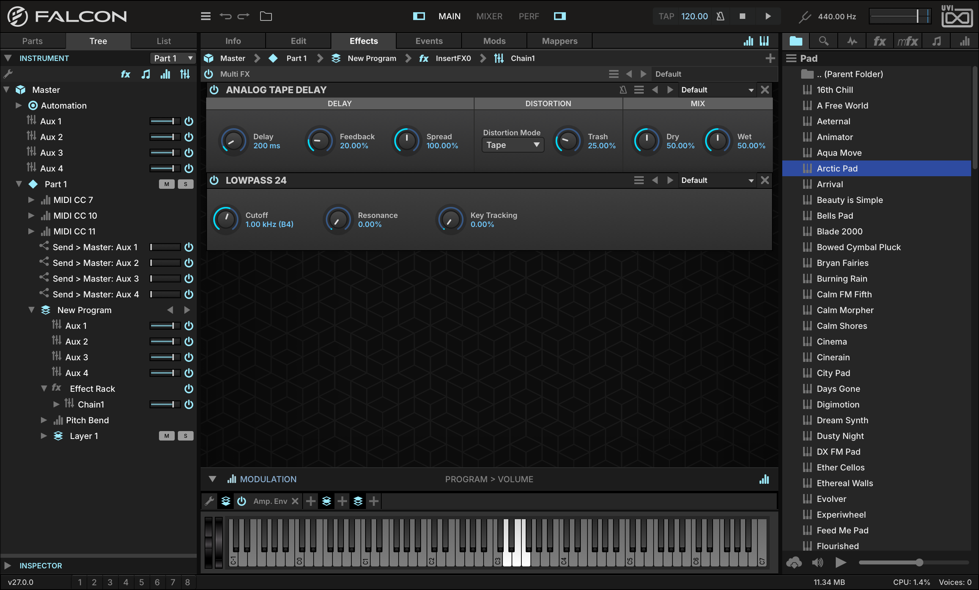Click the cloud download icon in browser footer
Image resolution: width=979 pixels, height=590 pixels.
pyautogui.click(x=794, y=562)
